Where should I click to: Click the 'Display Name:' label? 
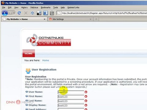(37, 105)
